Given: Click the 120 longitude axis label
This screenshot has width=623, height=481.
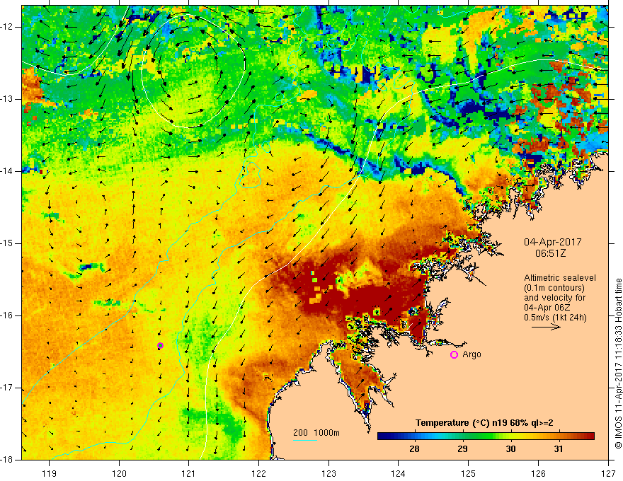Looking at the screenshot, I should 119,473.
